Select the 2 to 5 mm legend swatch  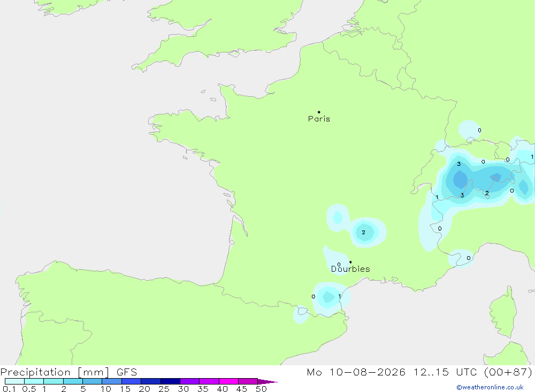73,381
